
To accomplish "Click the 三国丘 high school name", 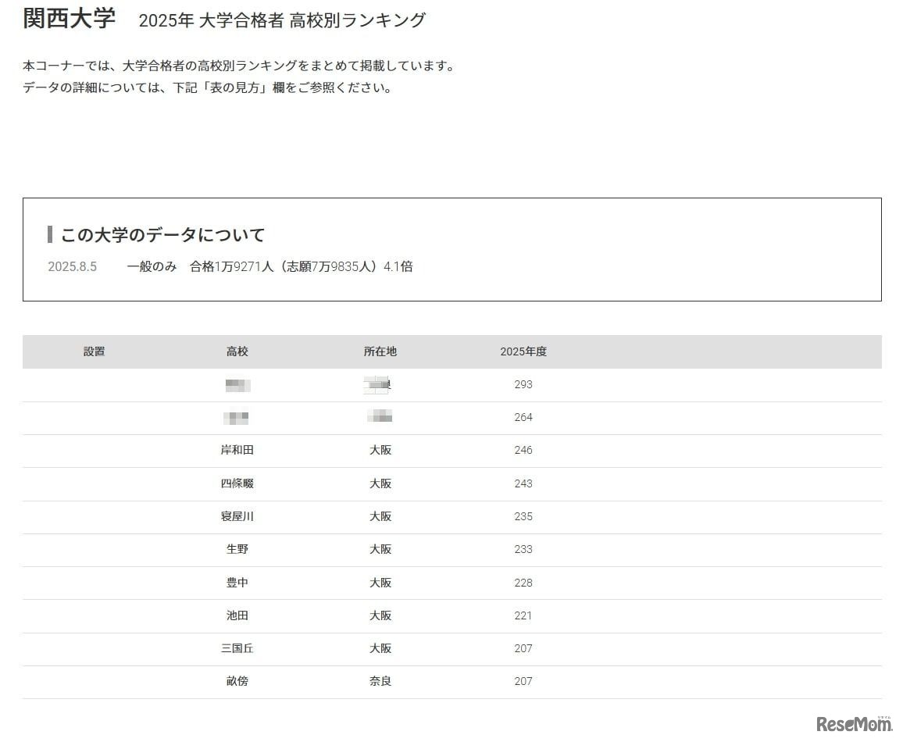I will click(237, 648).
